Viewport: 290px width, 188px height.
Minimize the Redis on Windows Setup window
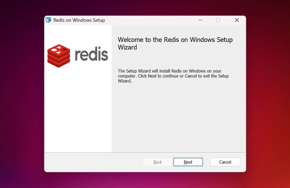tap(200, 20)
